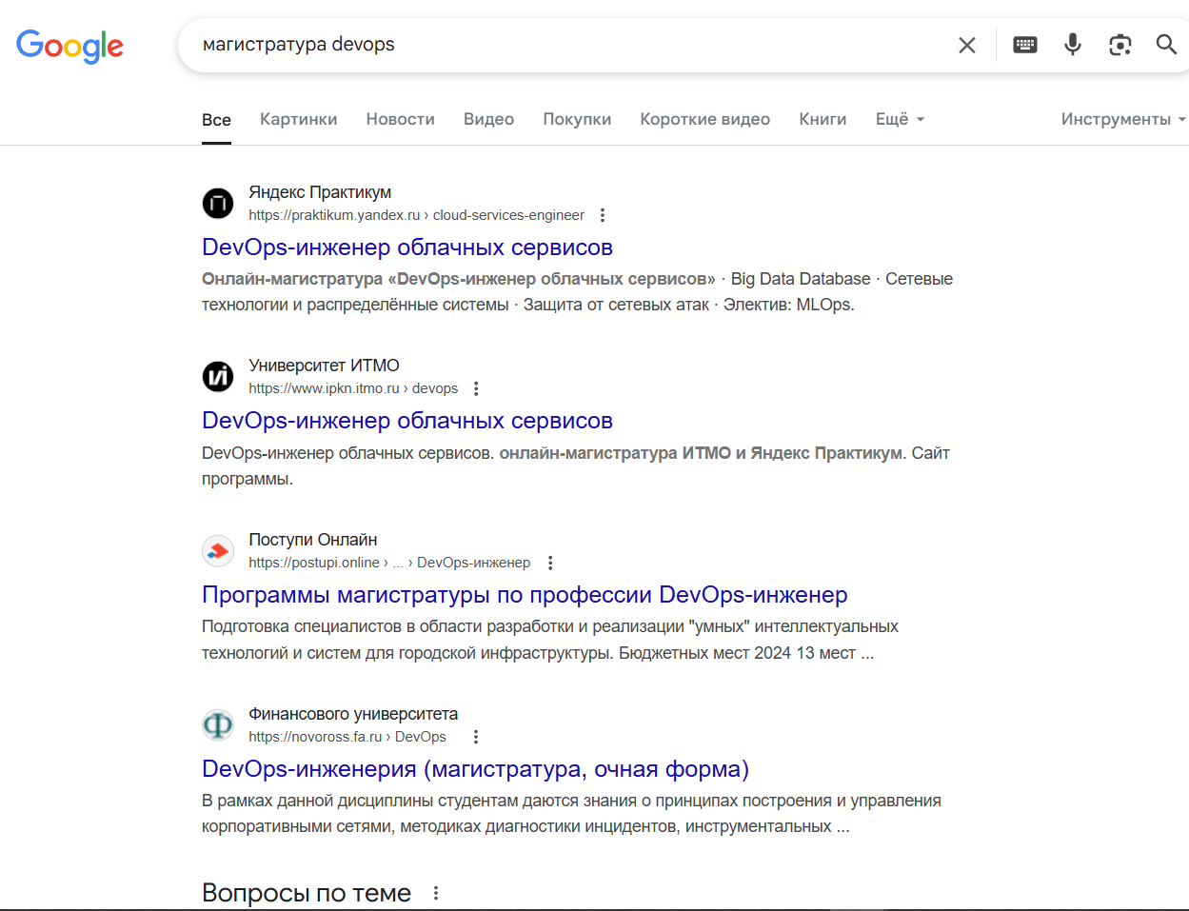Click the magnifier search button
The image size is (1189, 911).
1166,45
